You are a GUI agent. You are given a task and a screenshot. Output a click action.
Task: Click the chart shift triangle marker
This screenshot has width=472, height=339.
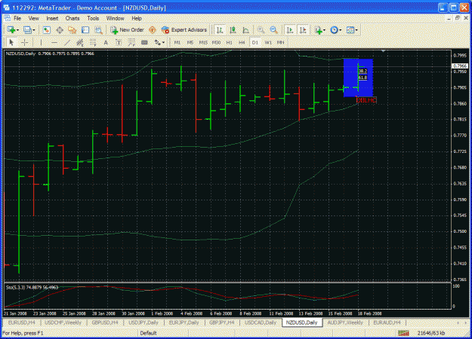point(383,51)
